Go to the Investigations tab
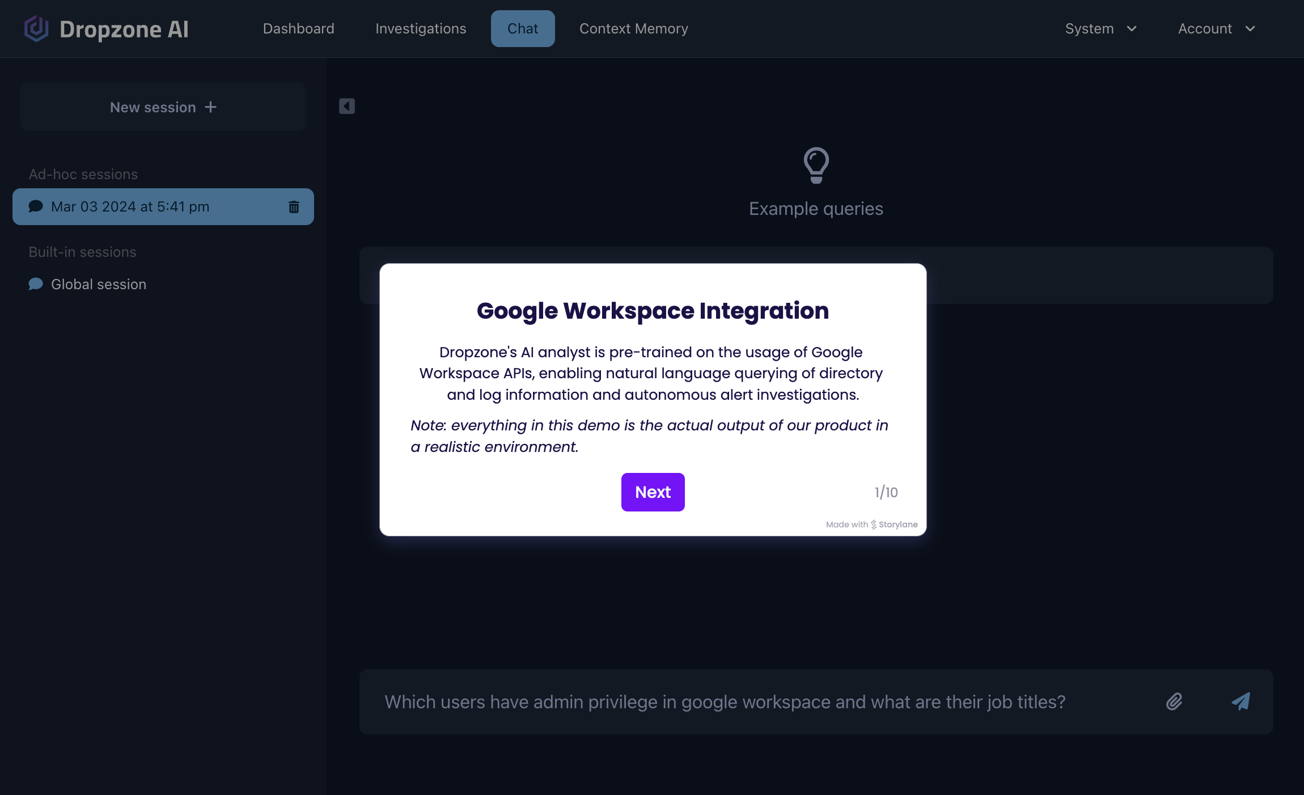 point(421,29)
